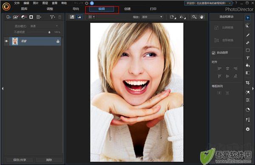Open the grid lines dropdown
This screenshot has width=255, height=165.
click(91, 17)
